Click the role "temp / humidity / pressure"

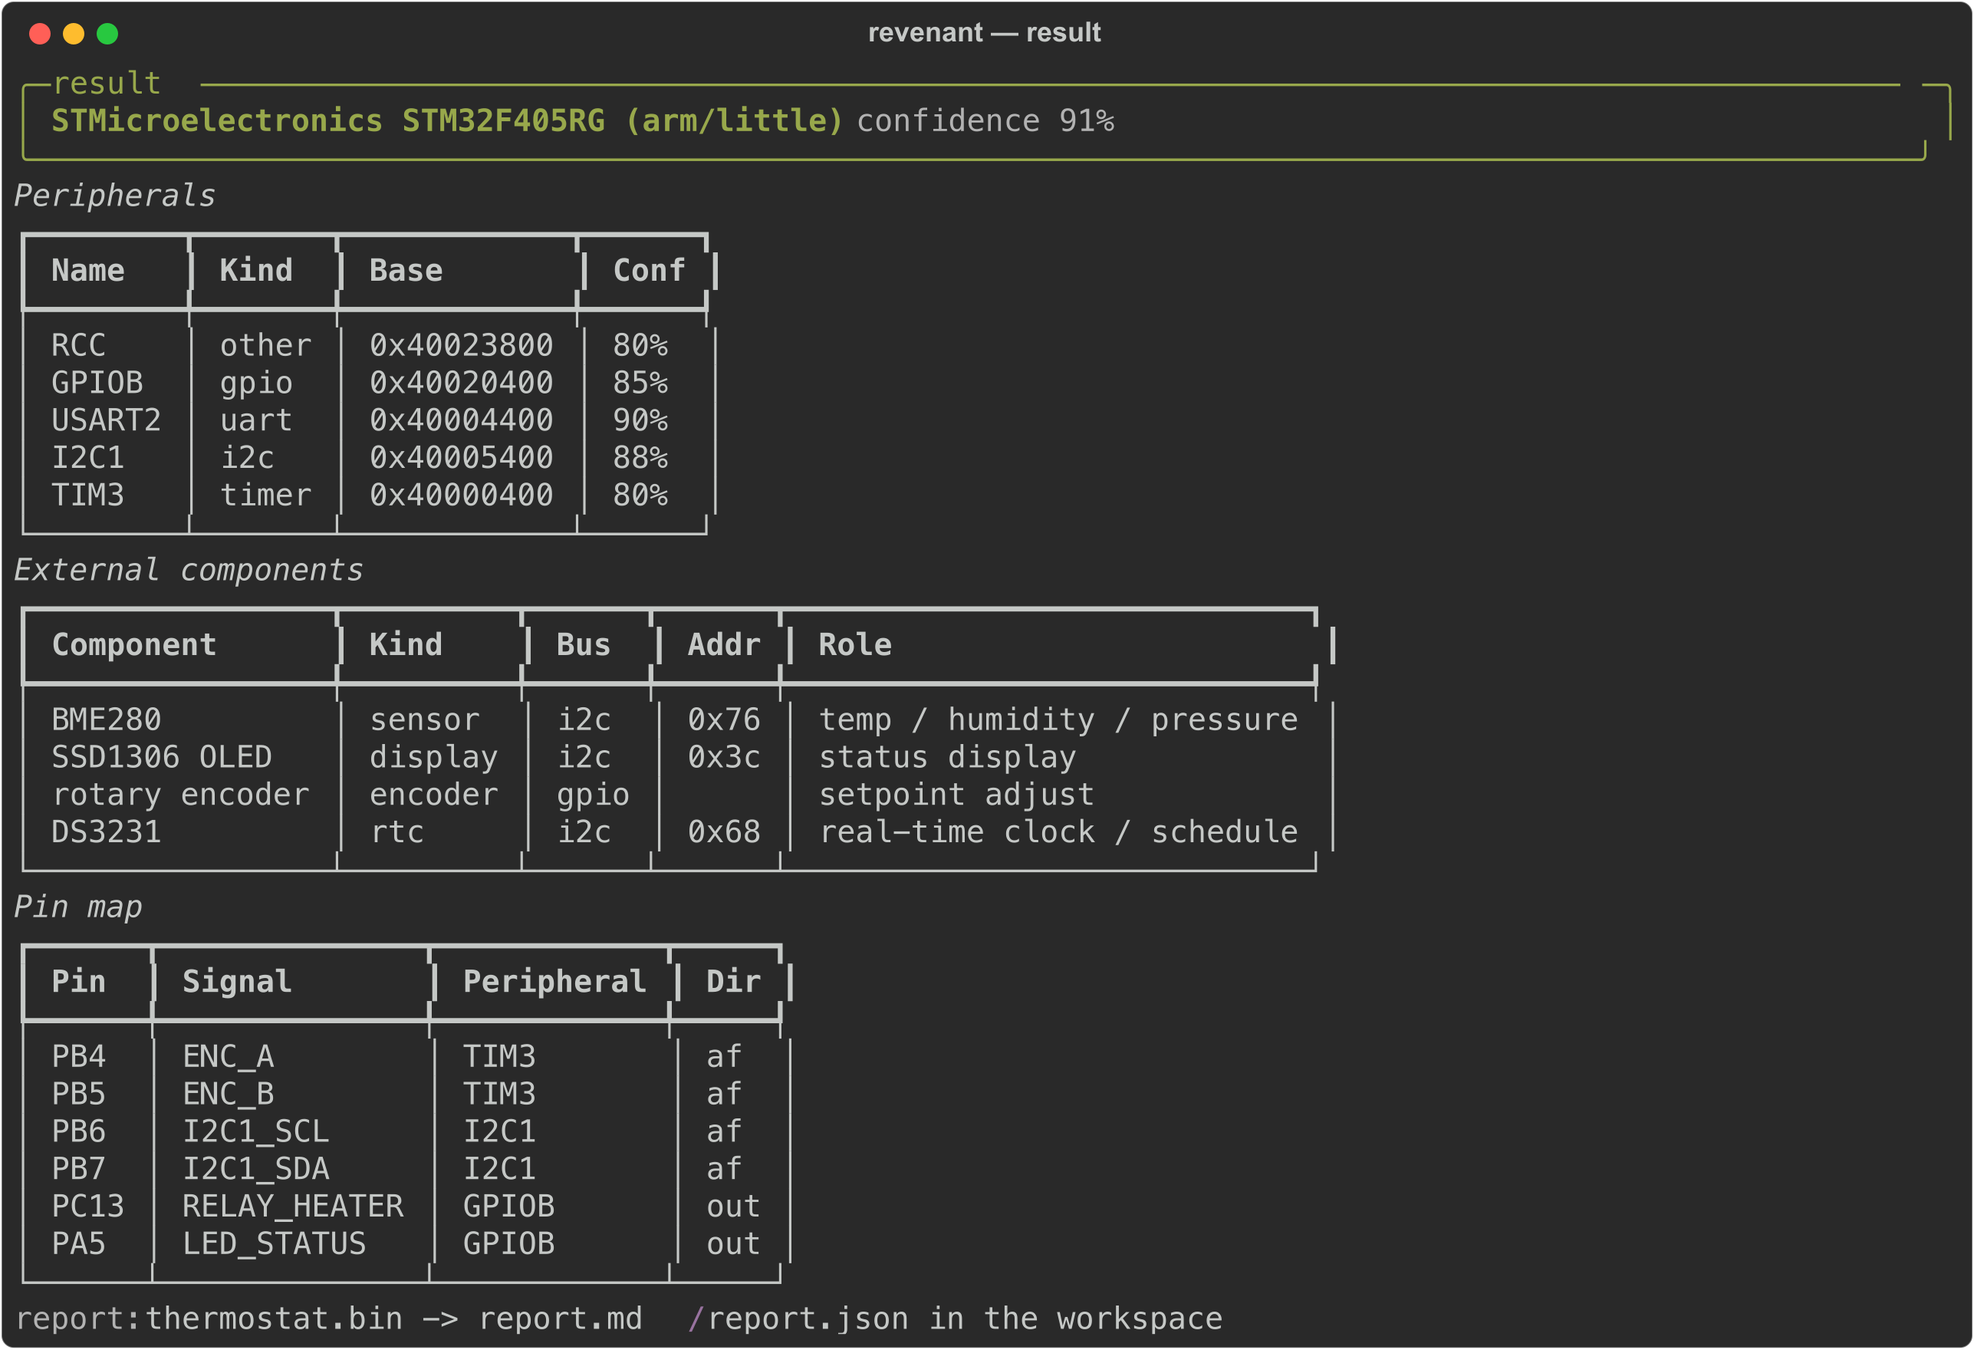[x=1058, y=720]
